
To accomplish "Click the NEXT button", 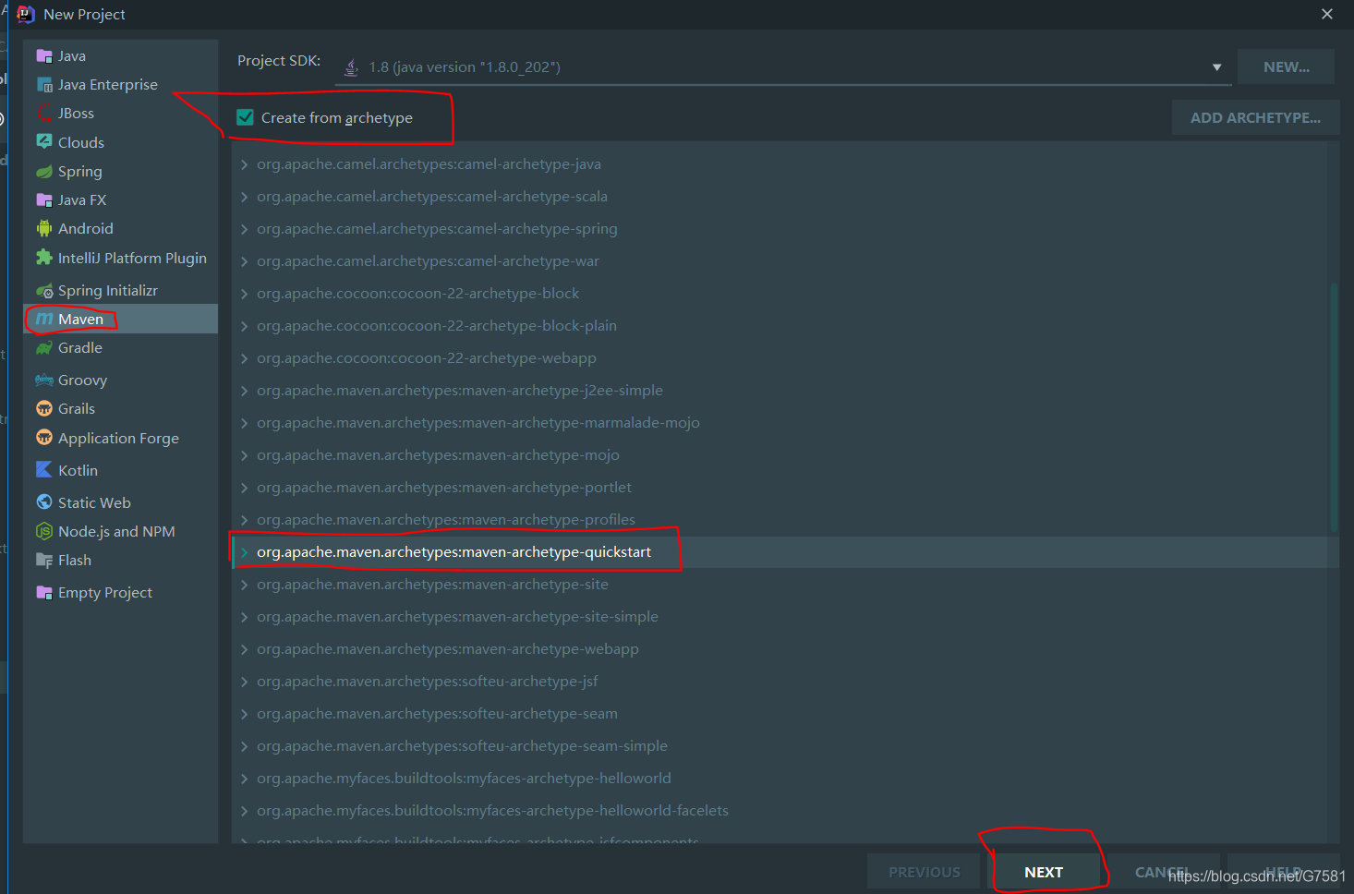I will [1044, 873].
